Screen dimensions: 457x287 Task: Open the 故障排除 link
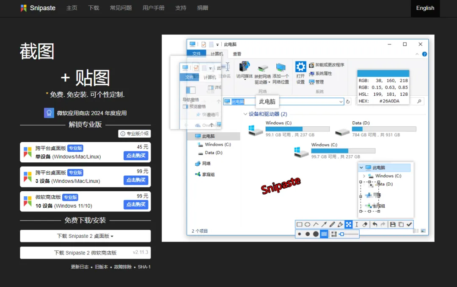pyautogui.click(x=123, y=267)
